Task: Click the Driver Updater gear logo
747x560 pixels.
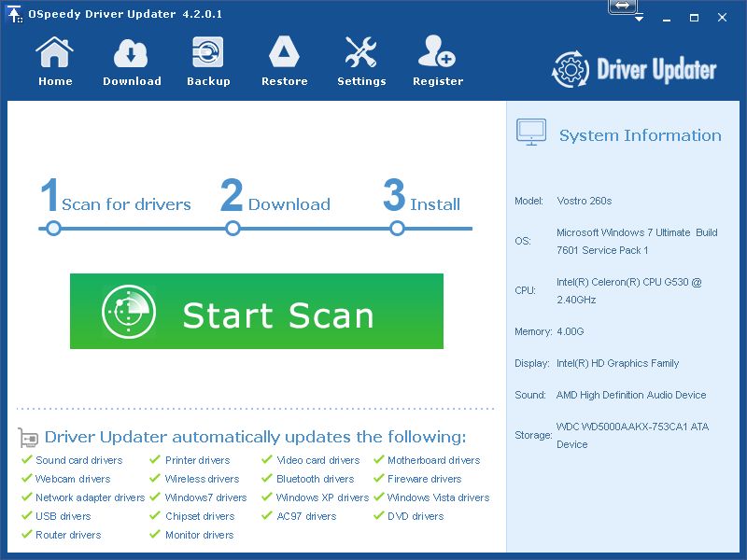Action: [x=570, y=69]
